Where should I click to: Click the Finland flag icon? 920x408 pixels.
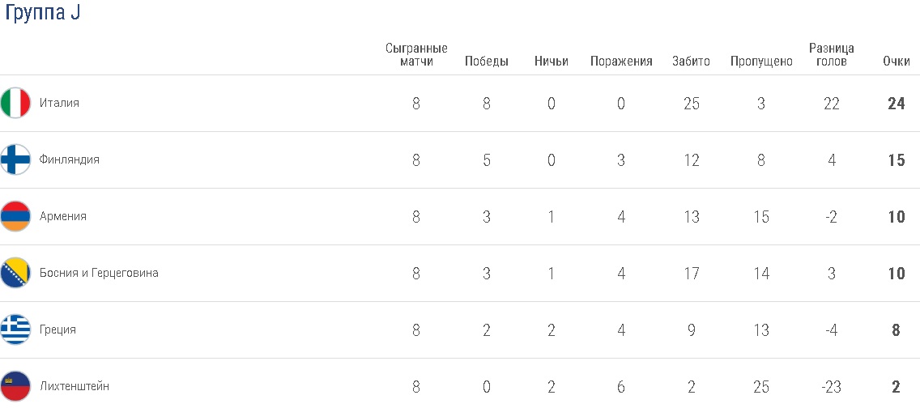click(x=15, y=160)
